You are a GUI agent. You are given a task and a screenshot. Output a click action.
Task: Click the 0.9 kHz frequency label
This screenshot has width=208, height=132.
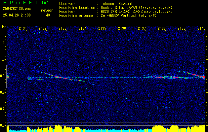coord(3,76)
